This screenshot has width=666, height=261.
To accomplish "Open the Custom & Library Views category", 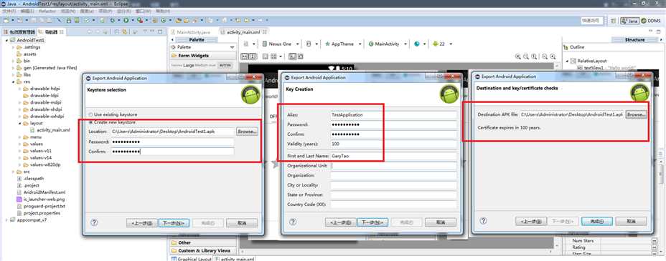I will 203,250.
